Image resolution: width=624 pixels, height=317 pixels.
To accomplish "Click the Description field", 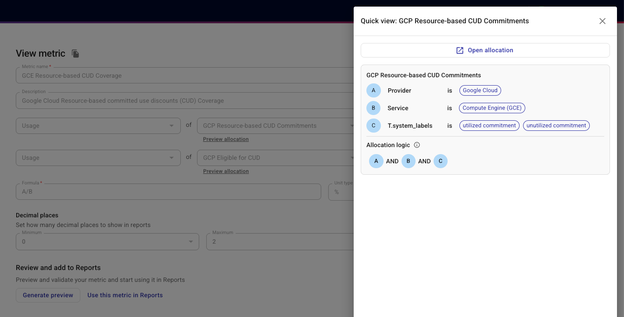I will point(185,101).
